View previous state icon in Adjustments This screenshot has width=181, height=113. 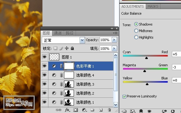[x=164, y=111]
